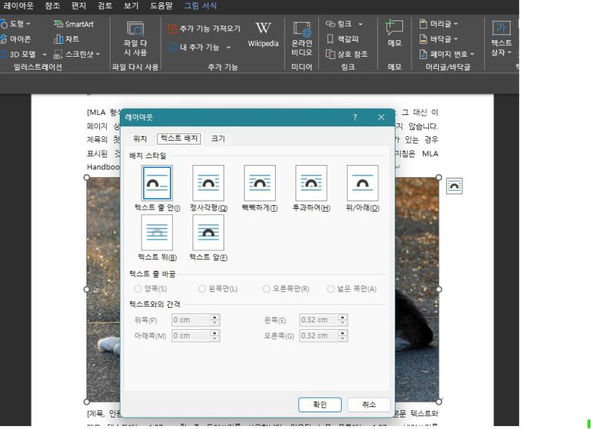The image size is (591, 429).
Task: Insert 온라인 비디오 from the ribbon
Action: (302, 38)
